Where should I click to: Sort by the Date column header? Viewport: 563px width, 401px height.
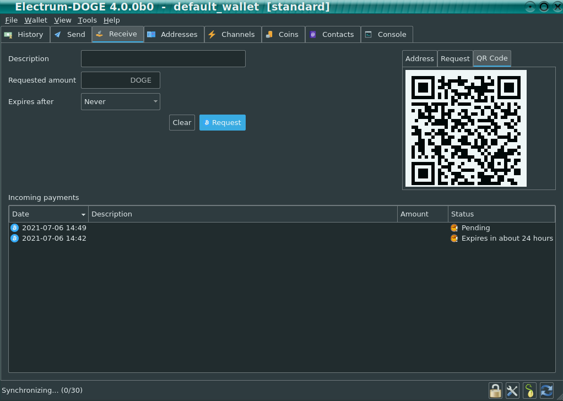[48, 214]
